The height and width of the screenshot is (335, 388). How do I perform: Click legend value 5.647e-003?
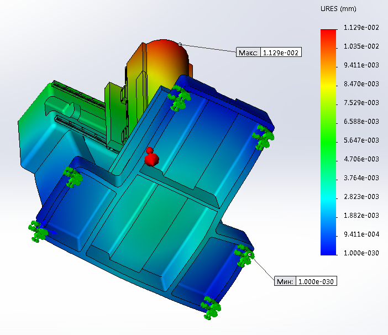[361, 140]
